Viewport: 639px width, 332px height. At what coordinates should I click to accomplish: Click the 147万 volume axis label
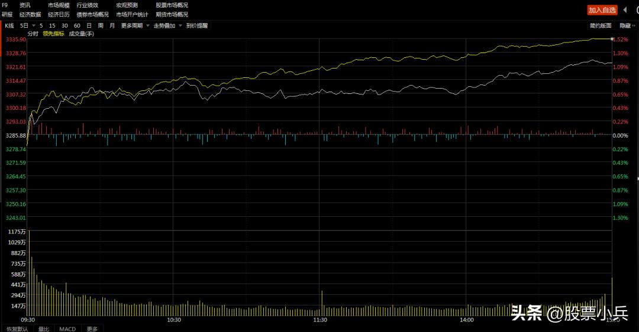tap(18, 306)
